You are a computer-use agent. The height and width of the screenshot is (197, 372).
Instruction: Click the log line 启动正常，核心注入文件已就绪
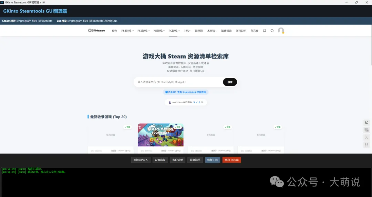coord(34,172)
